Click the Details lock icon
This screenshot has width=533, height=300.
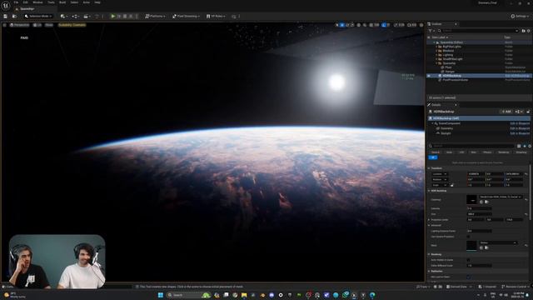pyautogui.click(x=528, y=112)
